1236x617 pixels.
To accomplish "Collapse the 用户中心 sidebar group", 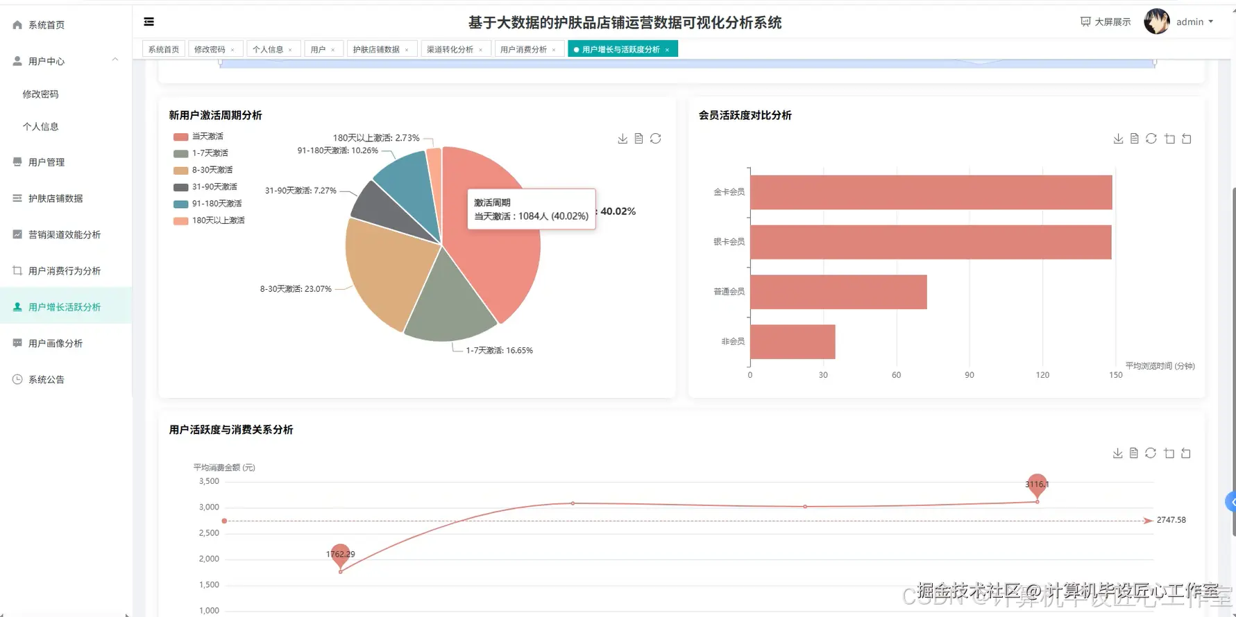I will (66, 61).
